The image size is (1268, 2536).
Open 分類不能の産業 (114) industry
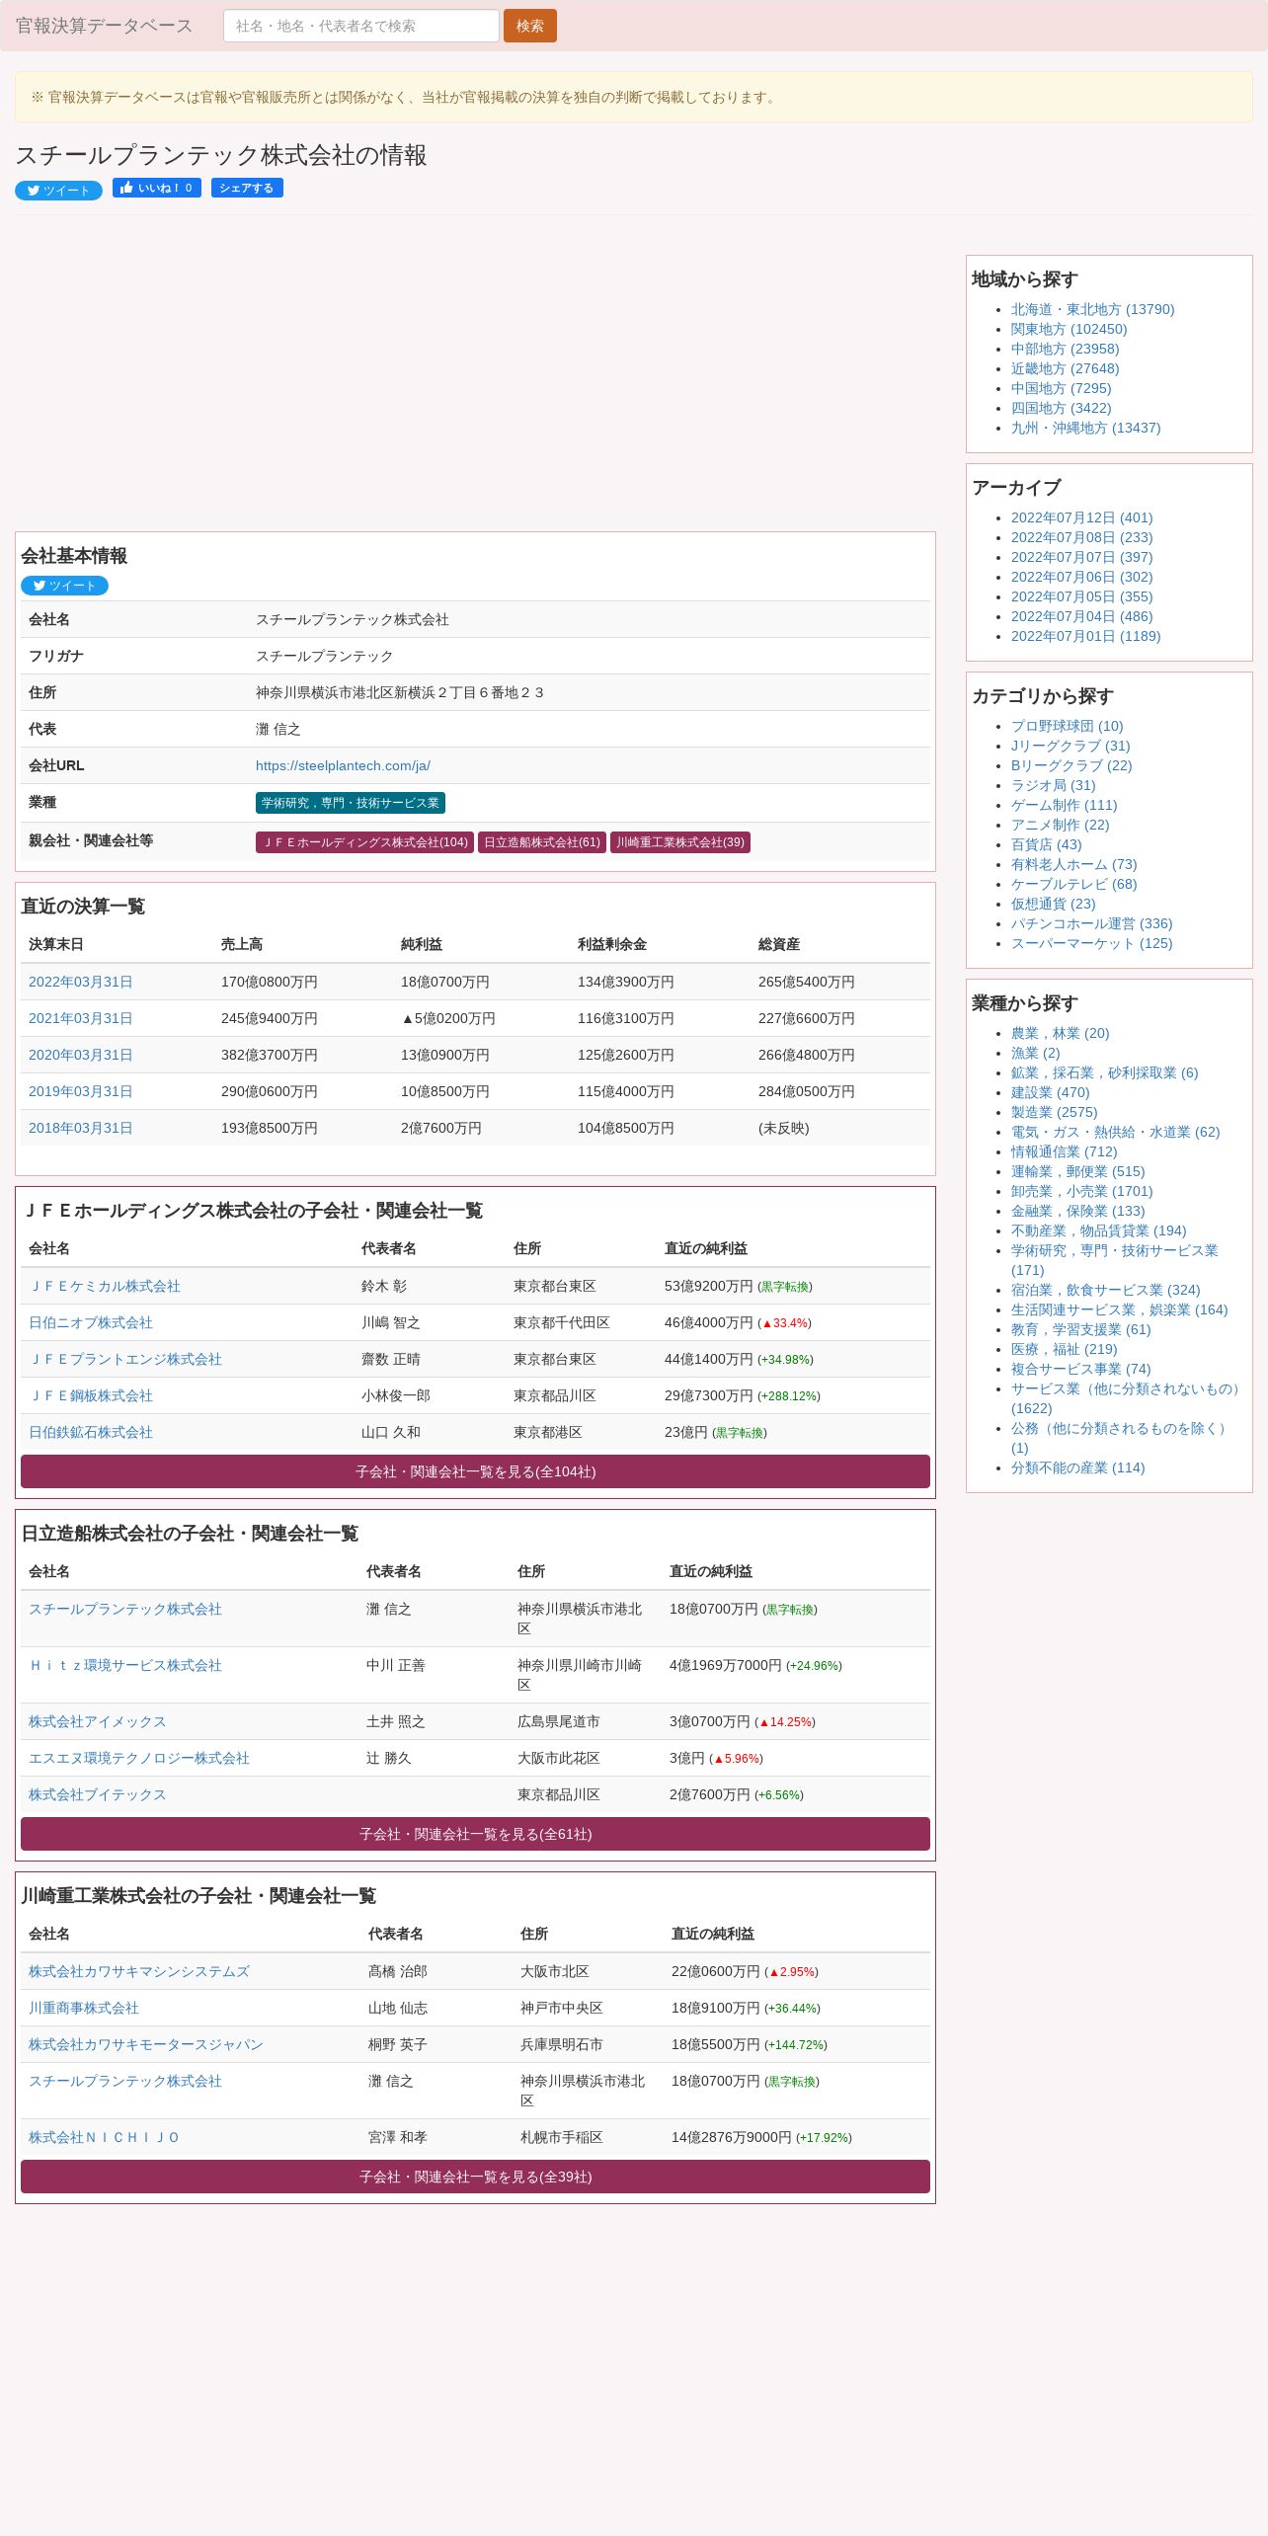click(x=1077, y=1467)
